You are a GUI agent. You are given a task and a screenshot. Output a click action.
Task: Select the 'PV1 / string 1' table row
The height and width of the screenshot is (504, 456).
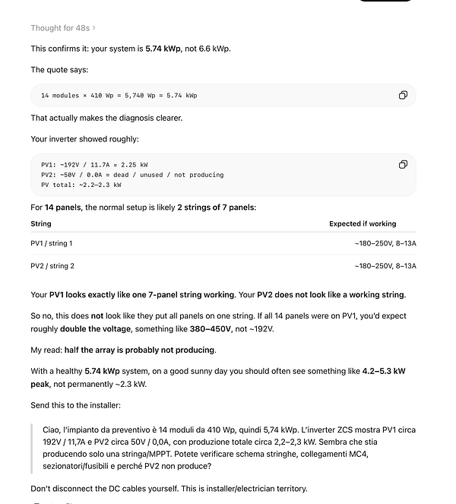click(x=223, y=243)
